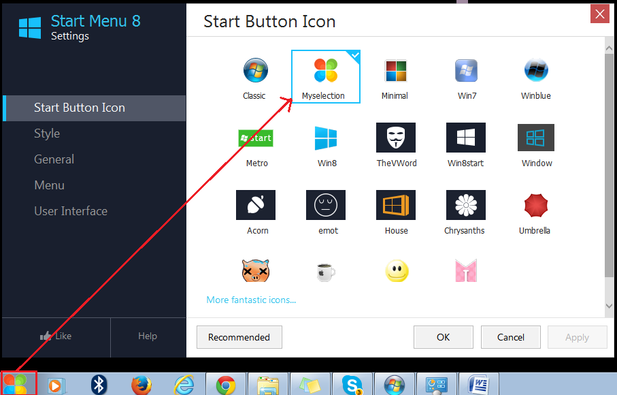Pick the Win8 logo icon

(325, 138)
